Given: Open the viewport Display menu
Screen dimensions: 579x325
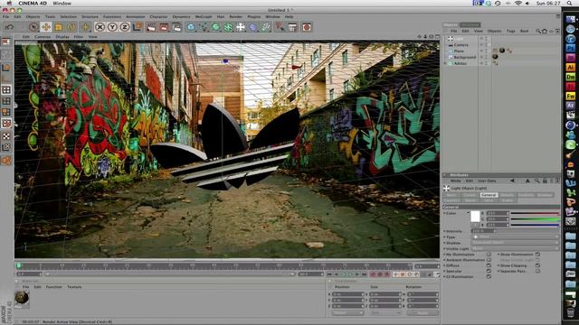Looking at the screenshot, I should [62, 37].
